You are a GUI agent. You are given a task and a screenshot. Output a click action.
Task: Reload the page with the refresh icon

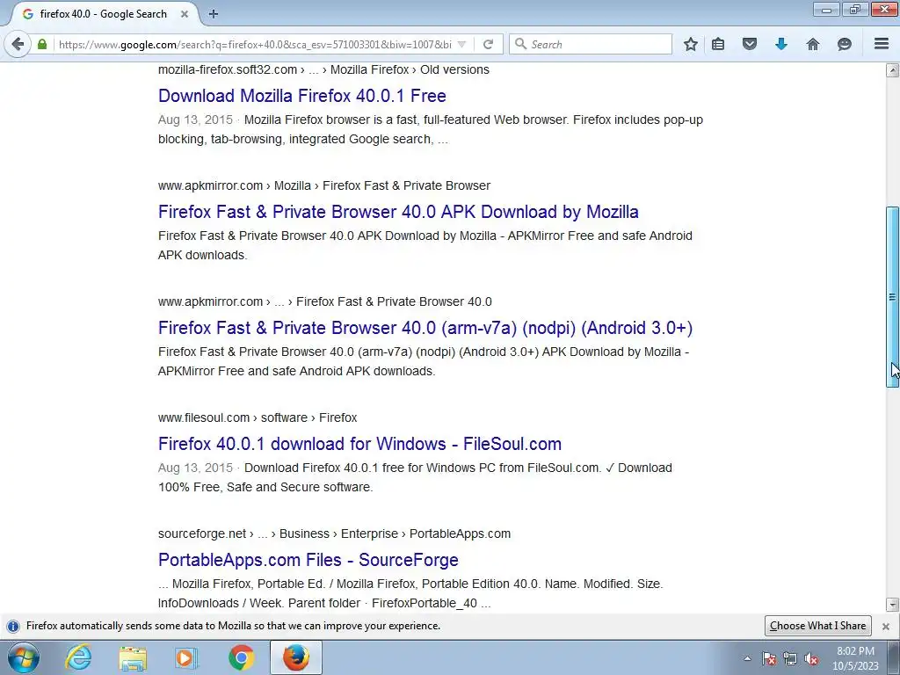click(488, 44)
